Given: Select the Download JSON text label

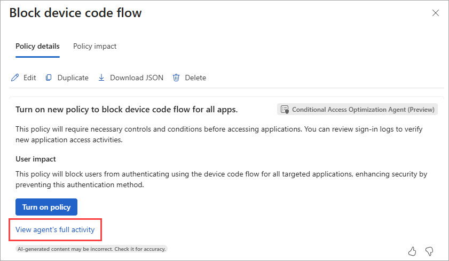Looking at the screenshot, I should [x=137, y=78].
